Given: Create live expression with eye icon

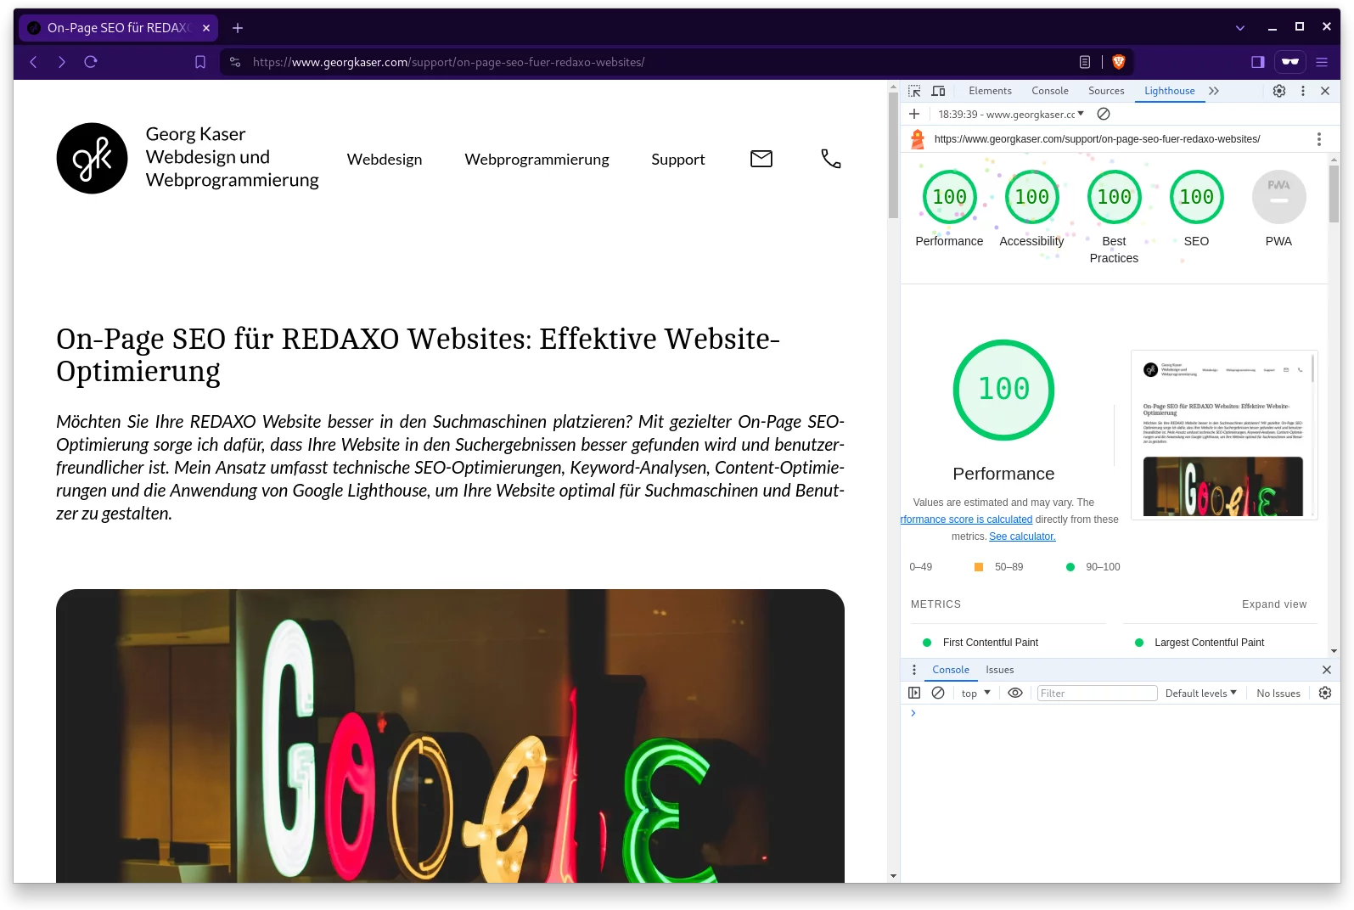Looking at the screenshot, I should (x=1014, y=693).
